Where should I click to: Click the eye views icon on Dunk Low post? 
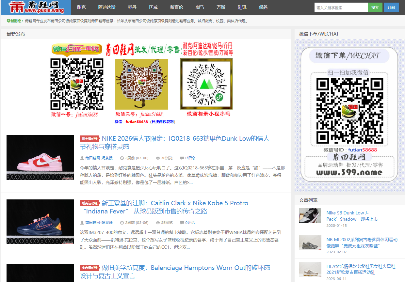point(158,158)
